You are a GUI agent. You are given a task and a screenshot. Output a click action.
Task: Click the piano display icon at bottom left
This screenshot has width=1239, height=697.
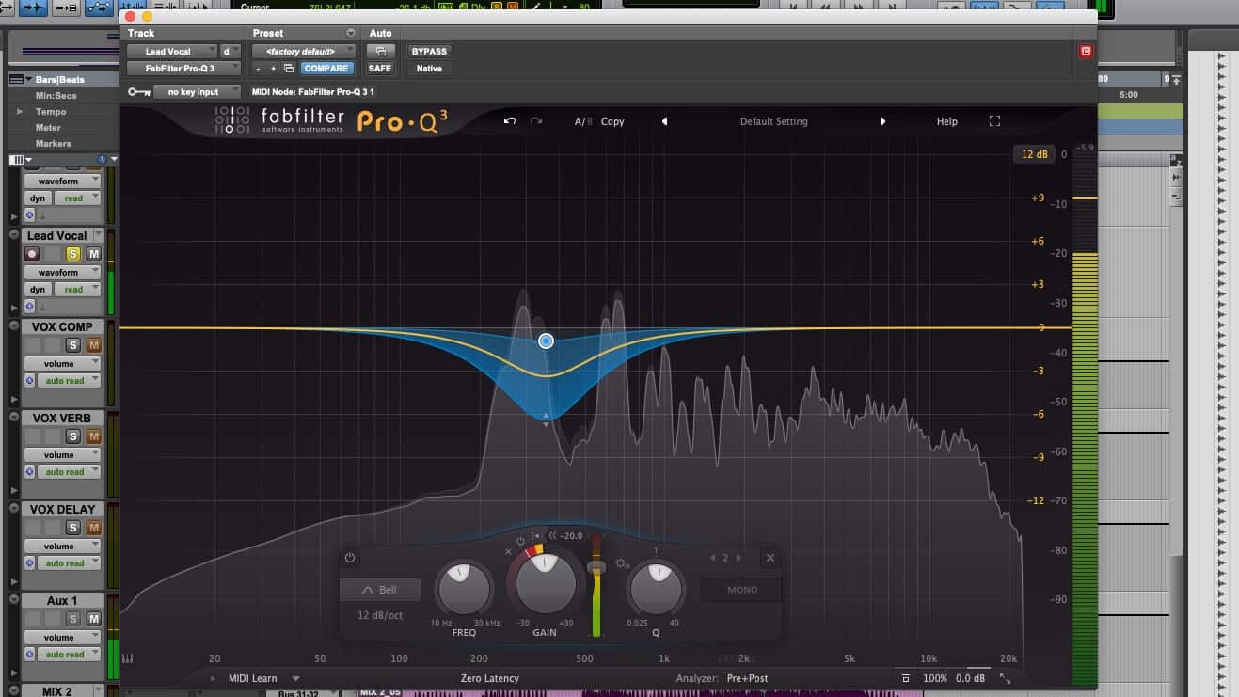coord(128,658)
